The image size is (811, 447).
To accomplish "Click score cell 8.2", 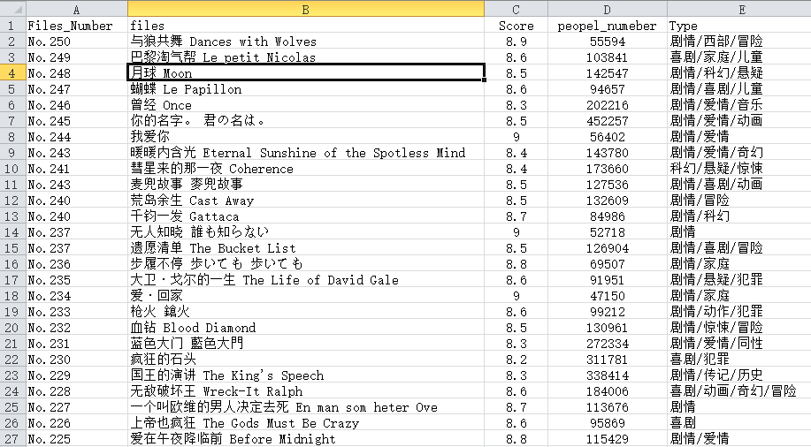I will coord(516,360).
